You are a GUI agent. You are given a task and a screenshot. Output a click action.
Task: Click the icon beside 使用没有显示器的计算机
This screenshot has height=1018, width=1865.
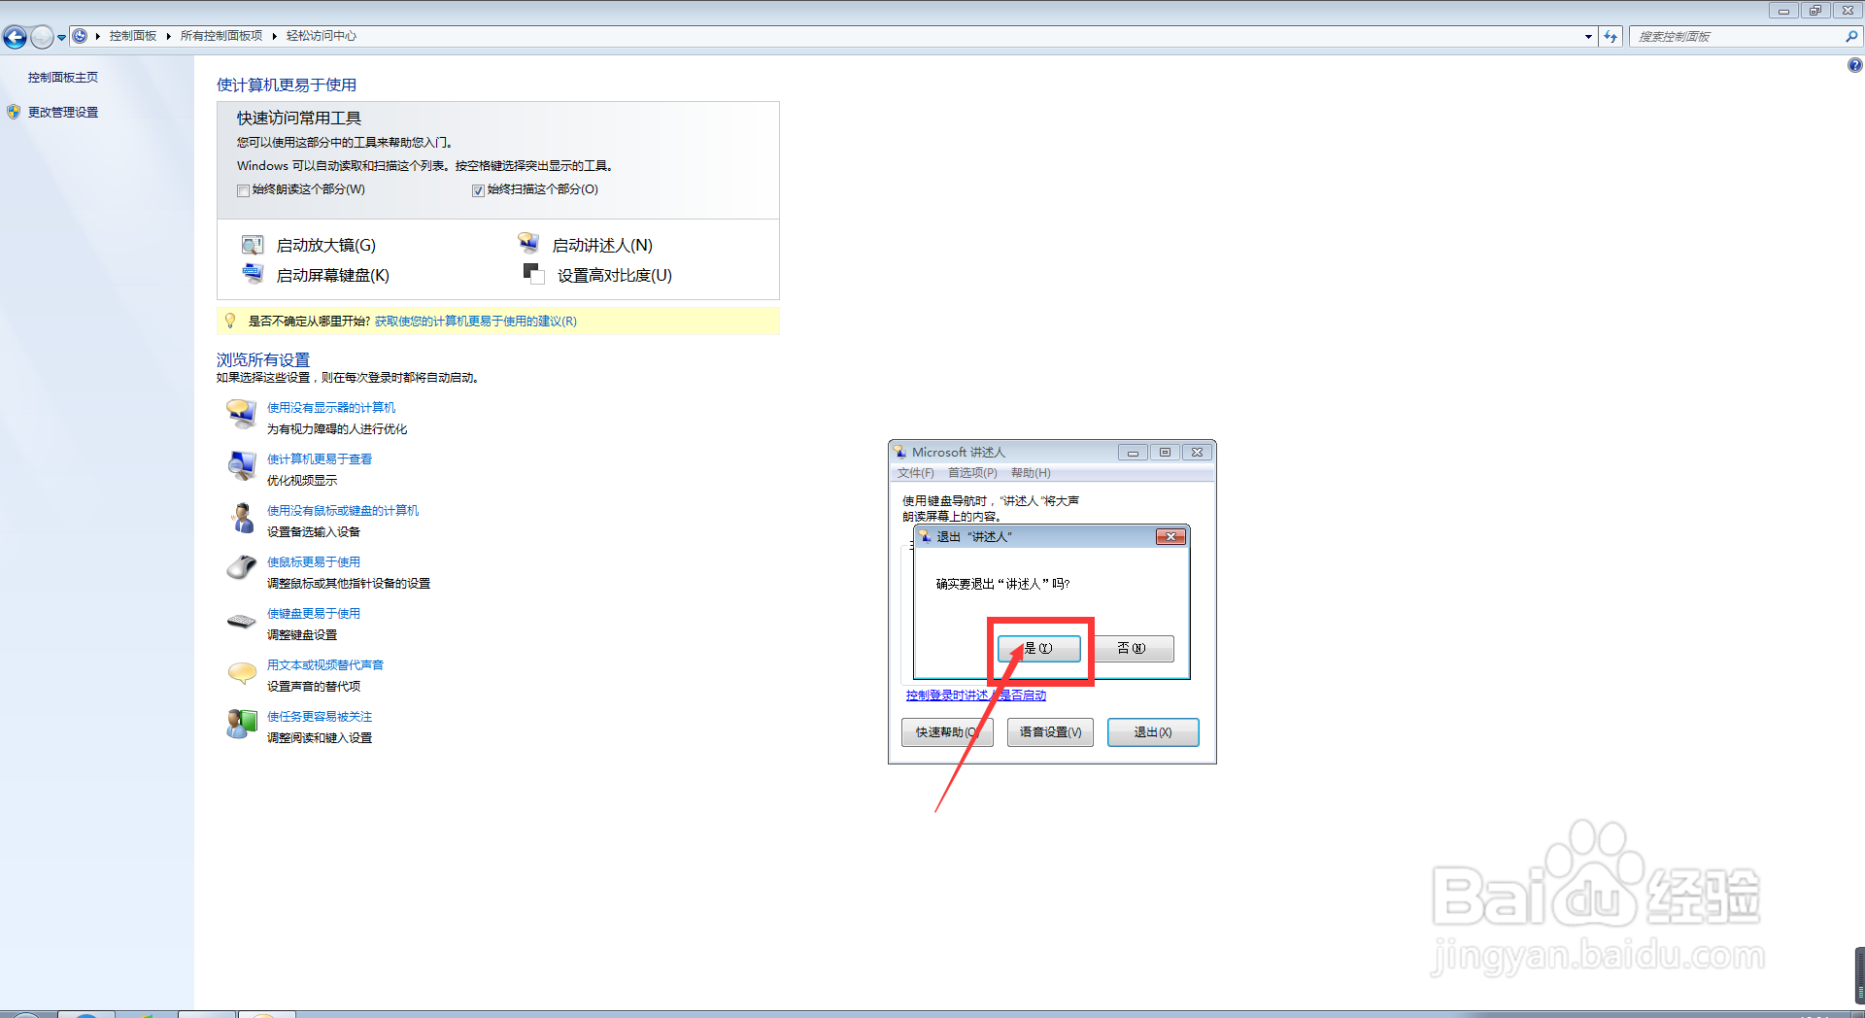tap(241, 414)
